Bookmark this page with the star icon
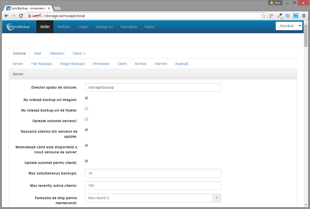This screenshot has height=209, width=310. (x=263, y=16)
